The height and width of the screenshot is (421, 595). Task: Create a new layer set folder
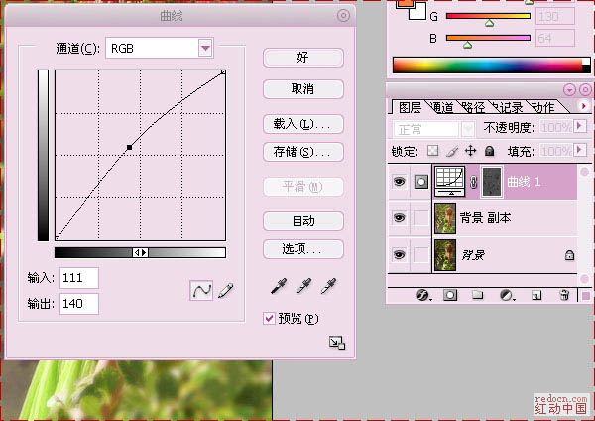(x=477, y=295)
